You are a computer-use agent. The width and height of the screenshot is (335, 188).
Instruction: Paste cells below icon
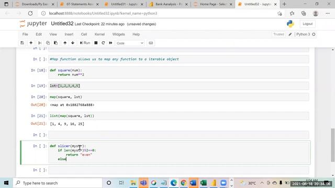[56, 43]
